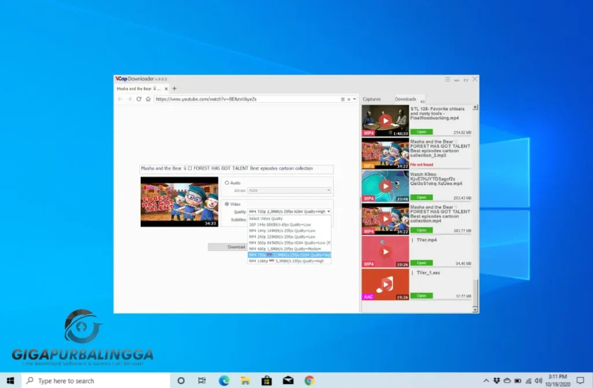This screenshot has width=593, height=388.
Task: Switch to the Captures tab
Action: [x=373, y=99]
